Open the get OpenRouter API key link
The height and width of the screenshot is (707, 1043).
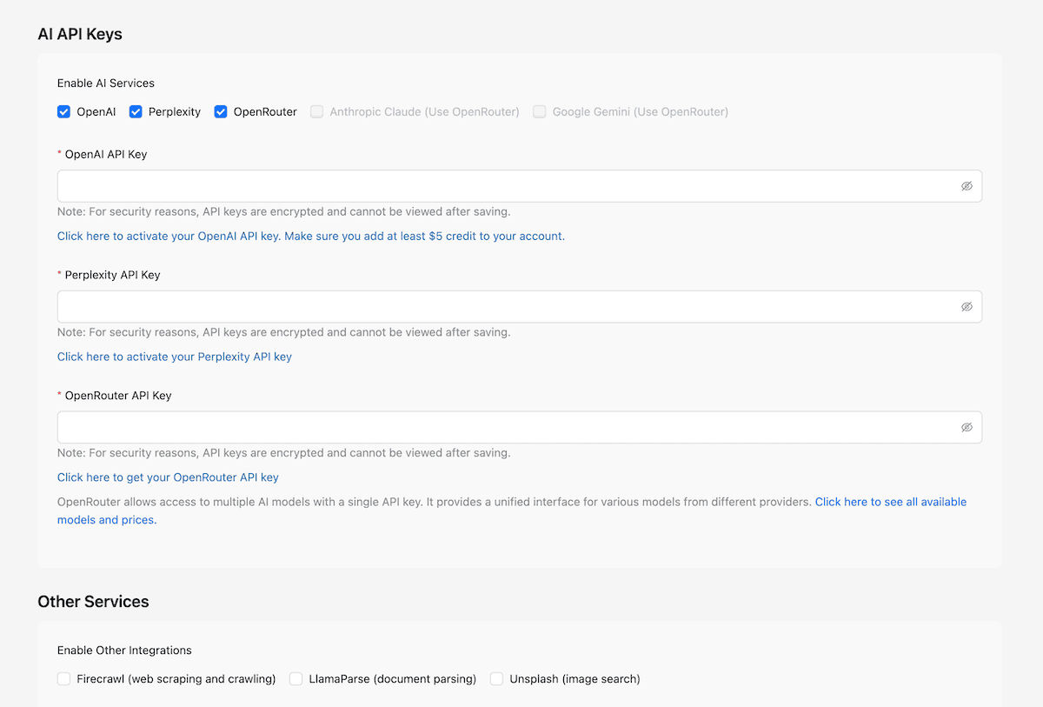pyautogui.click(x=168, y=477)
